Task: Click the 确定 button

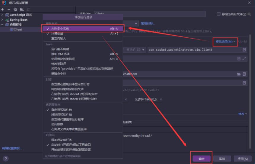Action: coord(201,159)
